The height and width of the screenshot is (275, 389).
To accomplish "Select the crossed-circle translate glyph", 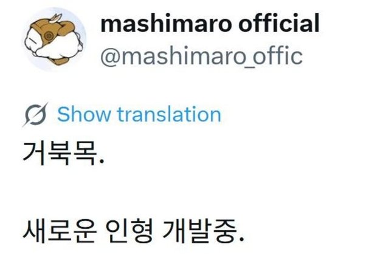I will click(36, 114).
